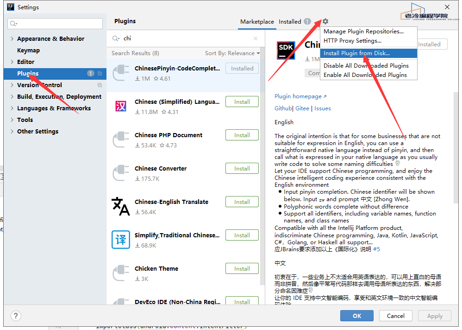Image resolution: width=462 pixels, height=330 pixels.
Task: Switch to the Marketplace tab
Action: coord(257,21)
